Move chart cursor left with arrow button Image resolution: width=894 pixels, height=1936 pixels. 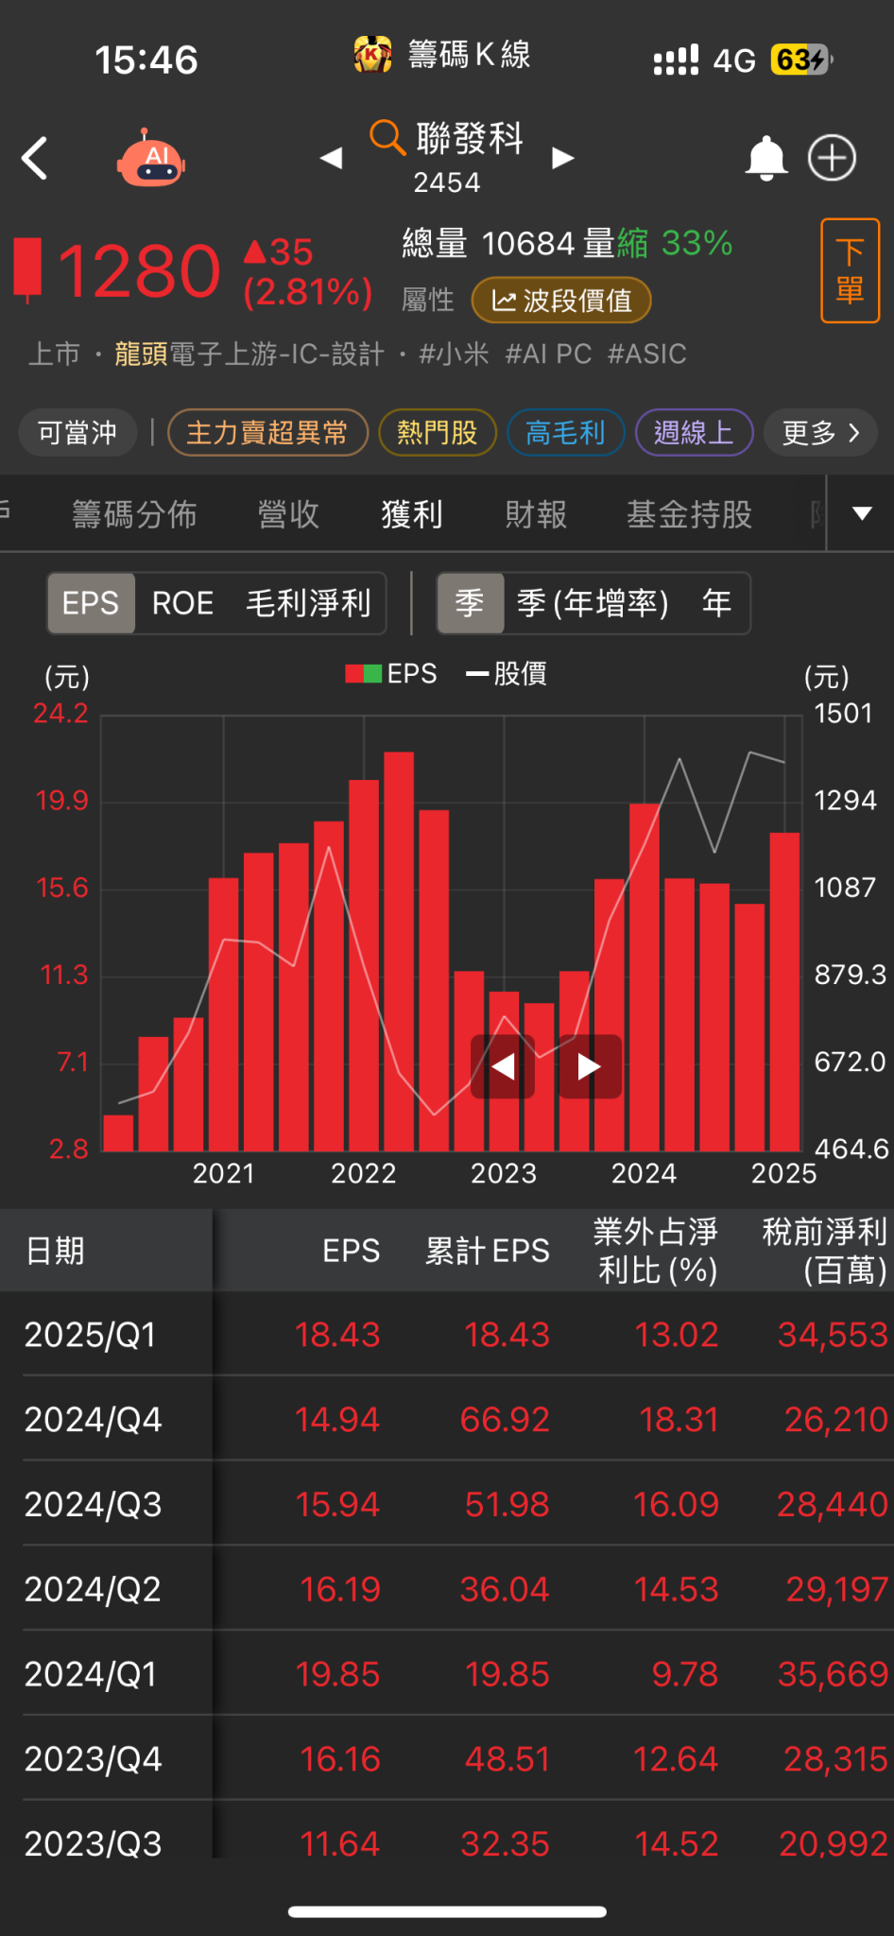click(503, 1066)
